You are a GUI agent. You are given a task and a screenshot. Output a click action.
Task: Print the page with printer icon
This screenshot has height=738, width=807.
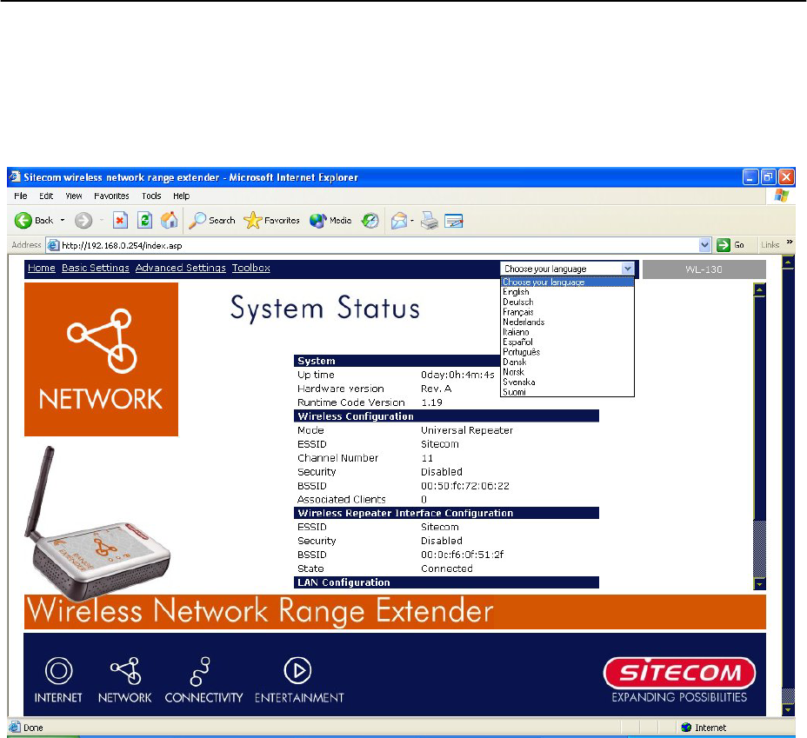click(x=430, y=221)
